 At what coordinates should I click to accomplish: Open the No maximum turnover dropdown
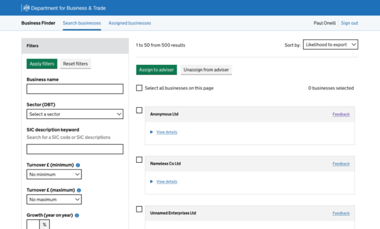pos(54,200)
